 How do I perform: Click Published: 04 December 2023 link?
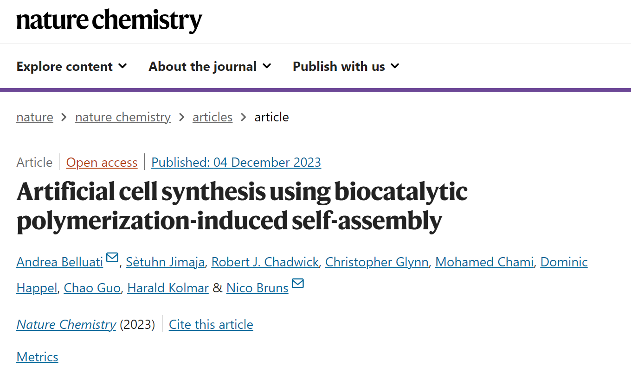click(x=236, y=163)
